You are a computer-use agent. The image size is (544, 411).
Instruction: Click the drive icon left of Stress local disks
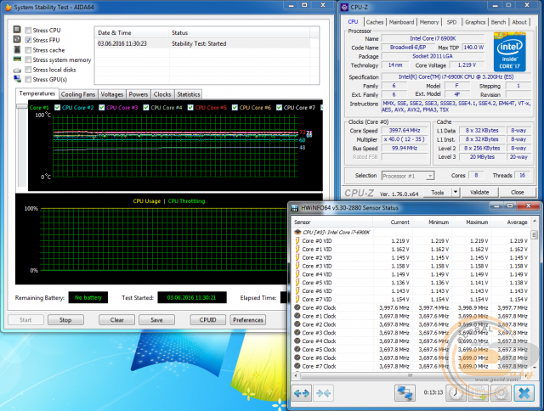click(x=17, y=70)
